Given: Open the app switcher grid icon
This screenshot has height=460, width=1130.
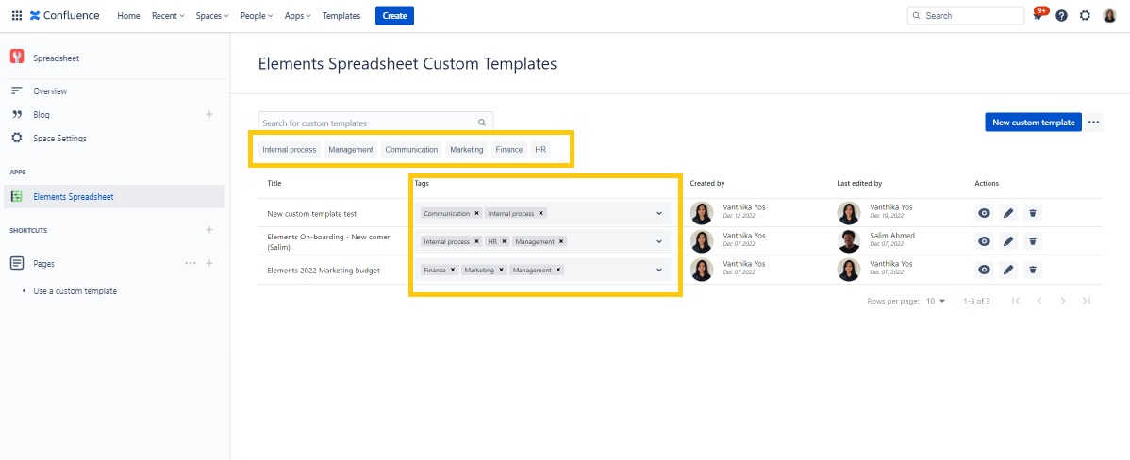Looking at the screenshot, I should (17, 16).
